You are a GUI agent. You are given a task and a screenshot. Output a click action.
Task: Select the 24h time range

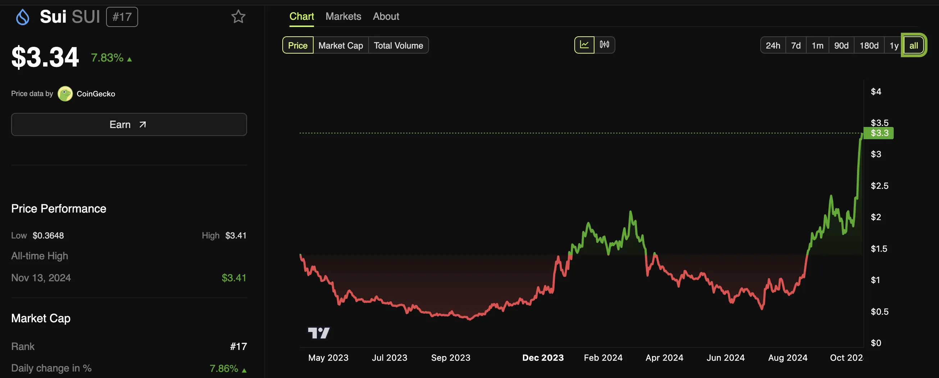[x=772, y=46]
